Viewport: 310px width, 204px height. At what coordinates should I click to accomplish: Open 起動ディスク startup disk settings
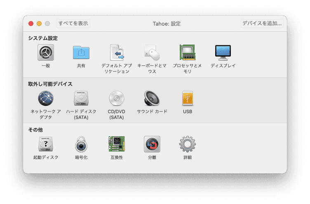point(46,144)
